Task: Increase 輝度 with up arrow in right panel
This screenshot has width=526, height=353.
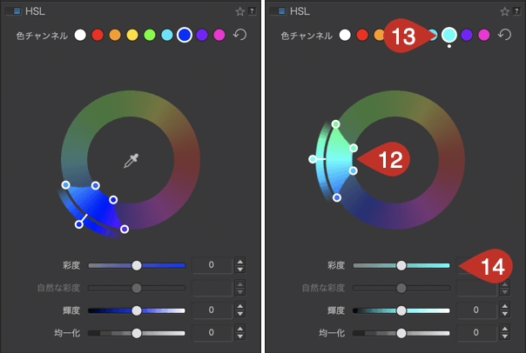Action: (x=505, y=306)
